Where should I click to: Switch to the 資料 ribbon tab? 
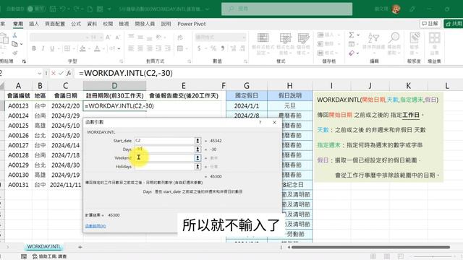coord(92,24)
